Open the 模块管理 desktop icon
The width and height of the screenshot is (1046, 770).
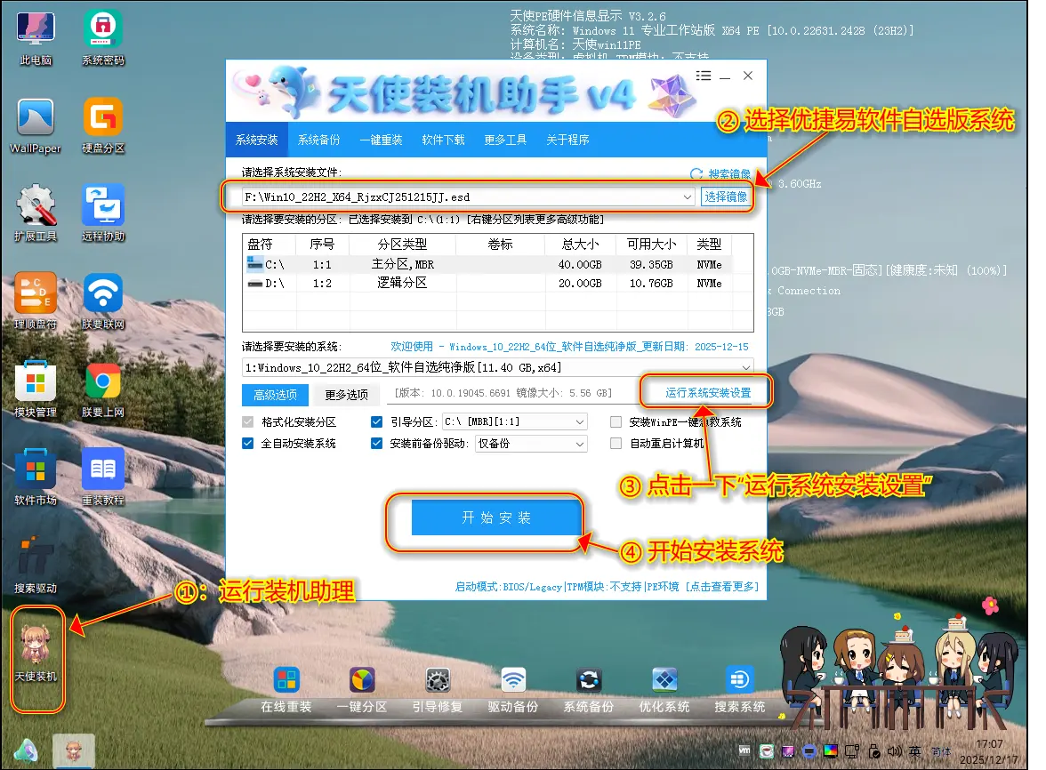[x=36, y=390]
